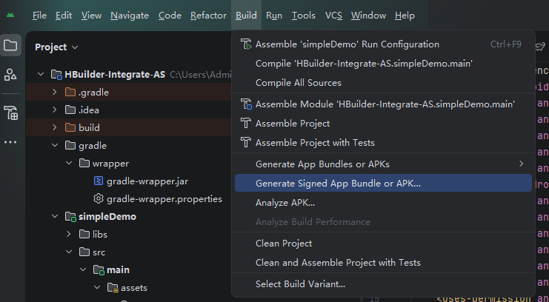Click the .gradle folder icon
Screen dimensions: 549x302
(x=70, y=93)
